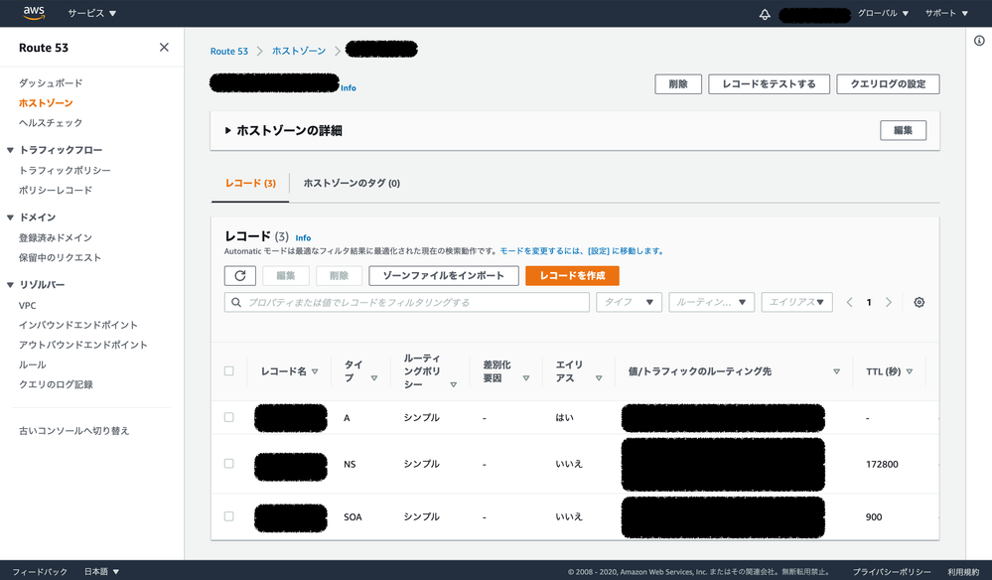Open トラフィックポリシー in the sidebar

click(x=65, y=170)
